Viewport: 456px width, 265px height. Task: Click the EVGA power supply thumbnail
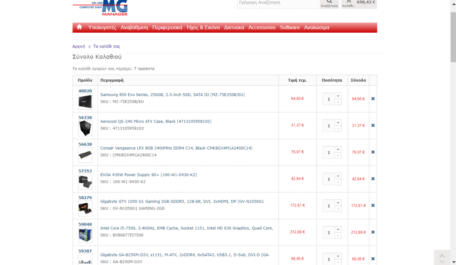point(85,182)
